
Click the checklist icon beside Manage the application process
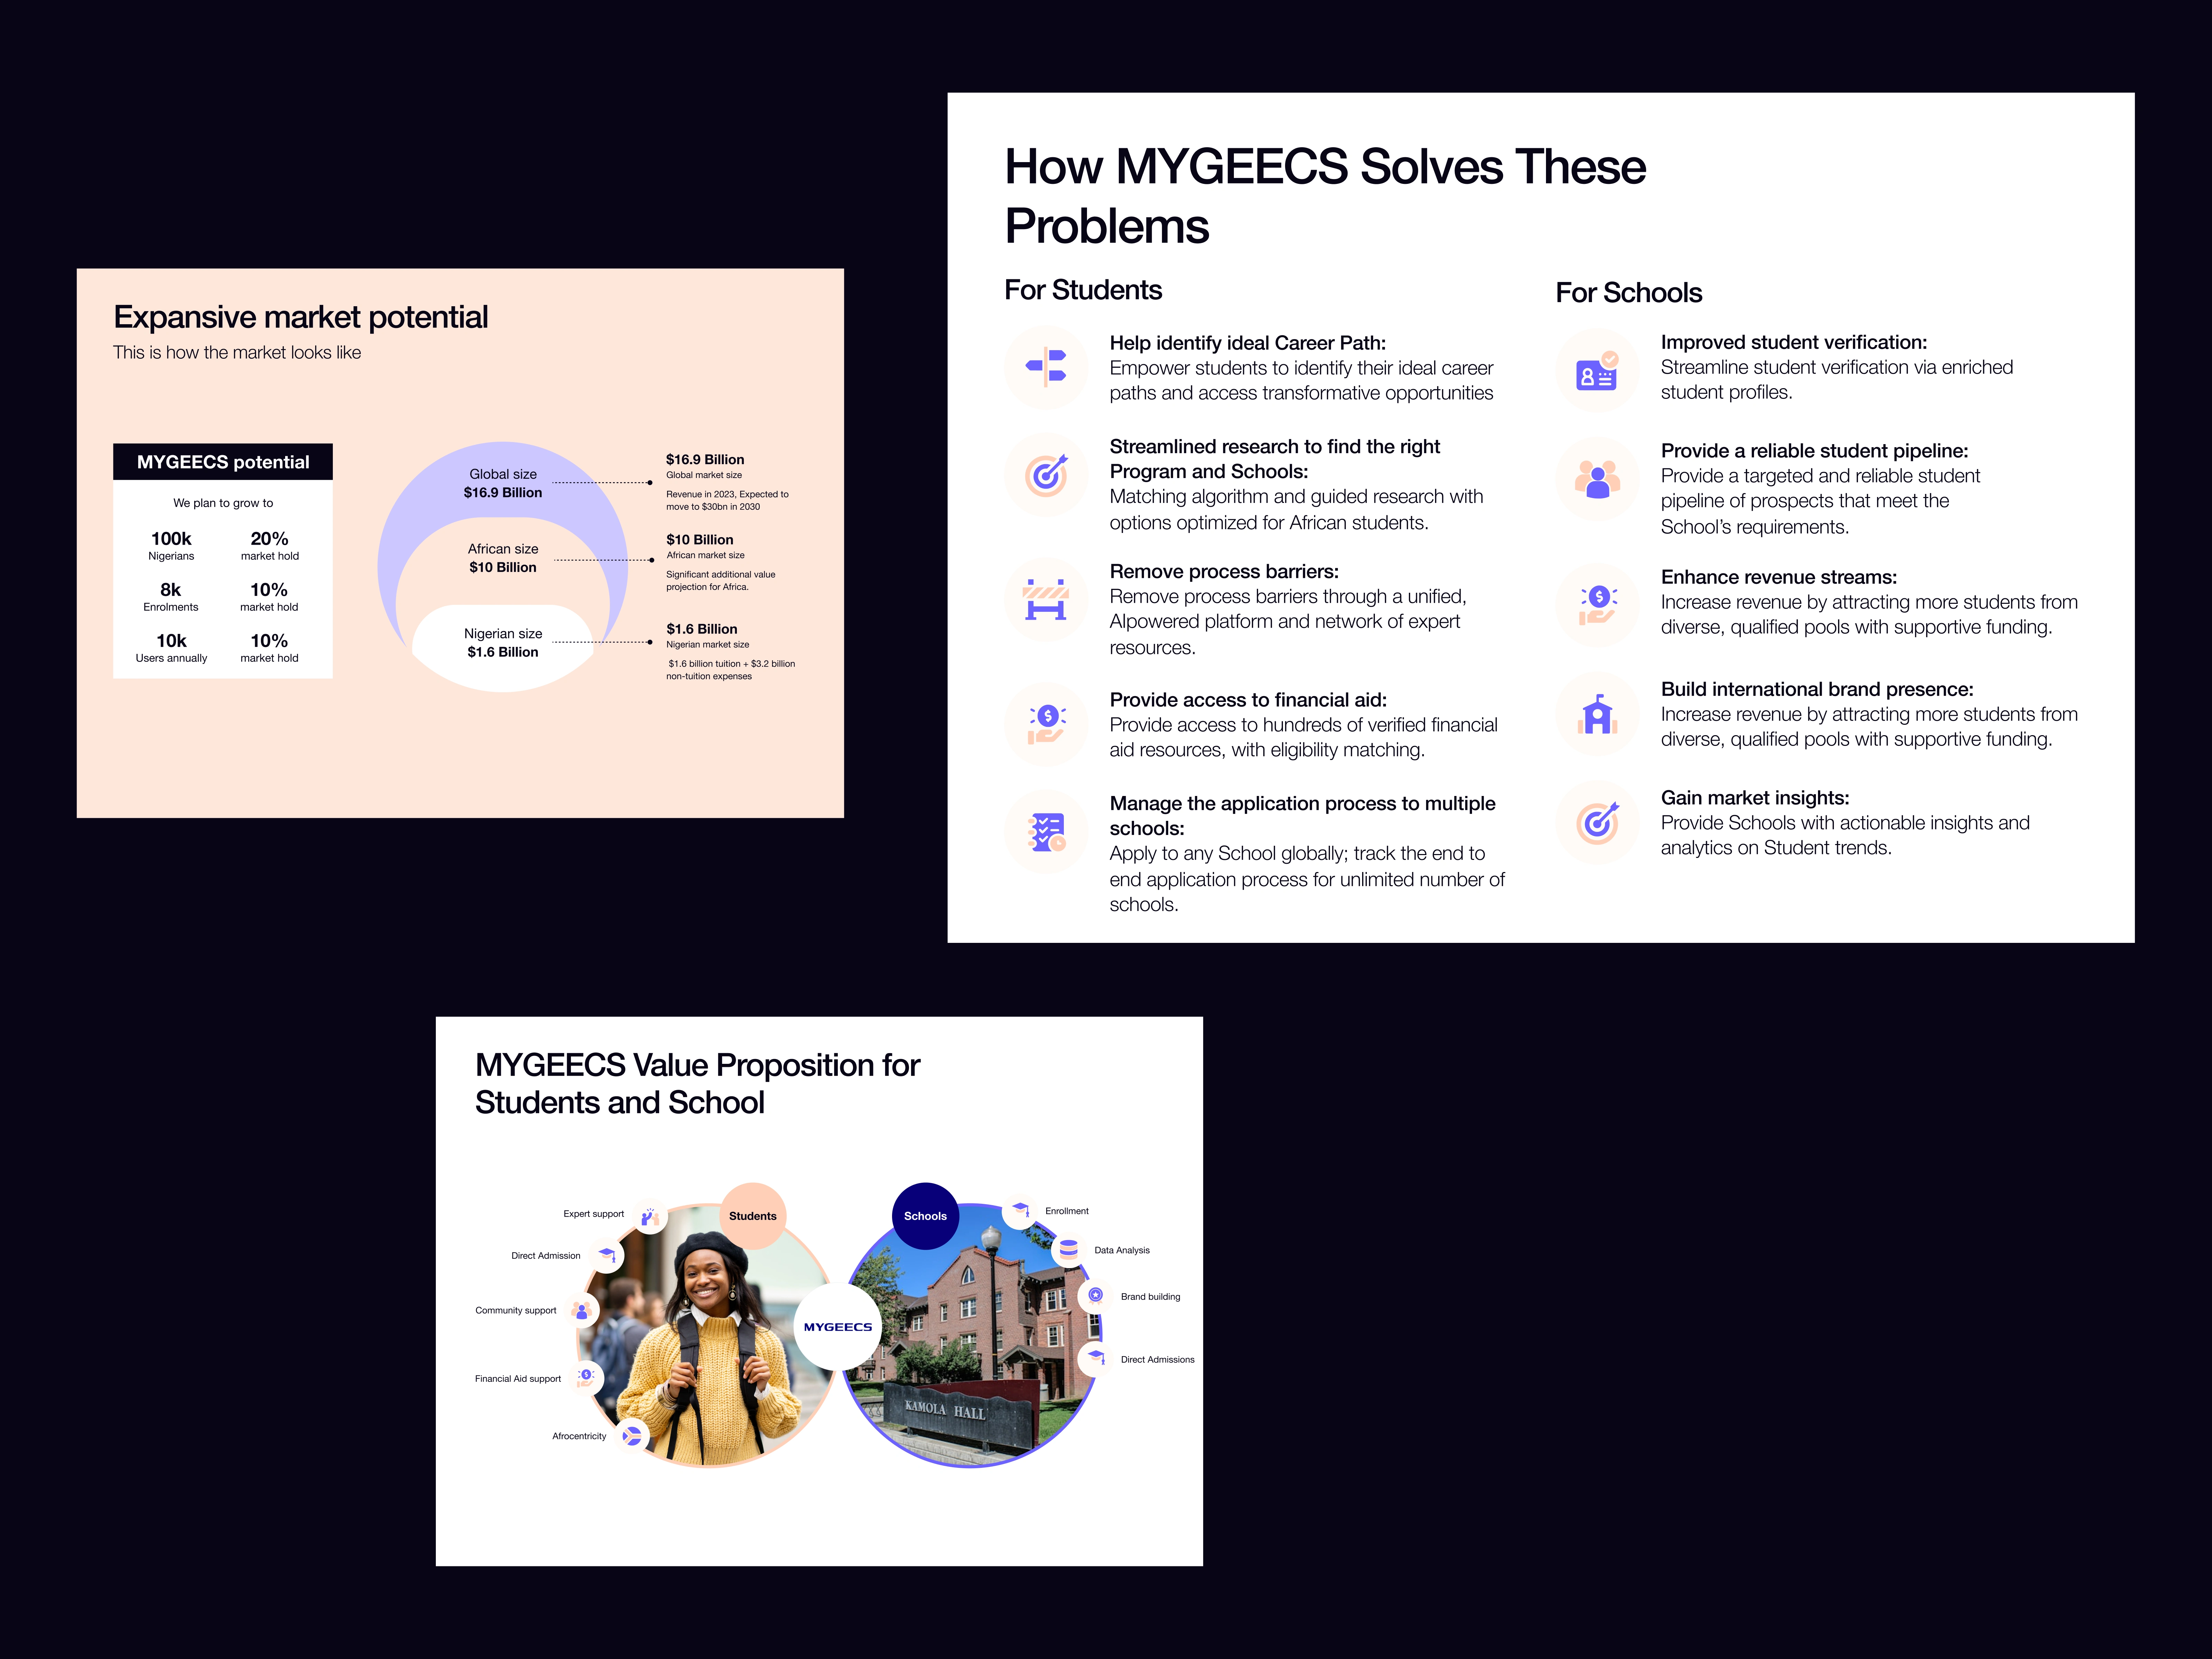[1046, 832]
